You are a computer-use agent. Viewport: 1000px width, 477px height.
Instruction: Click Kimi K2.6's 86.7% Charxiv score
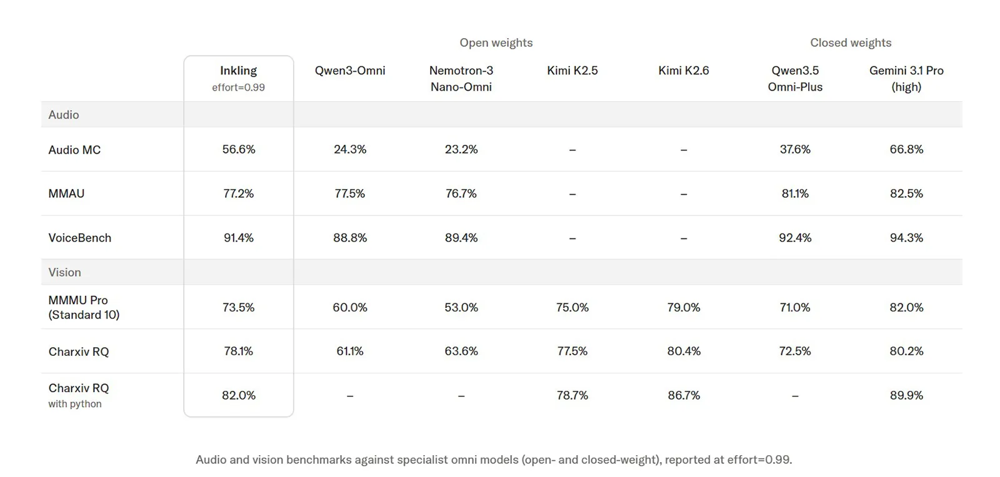(x=684, y=395)
